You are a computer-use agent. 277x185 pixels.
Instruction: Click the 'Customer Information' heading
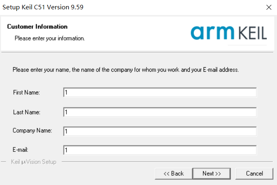pos(37,27)
